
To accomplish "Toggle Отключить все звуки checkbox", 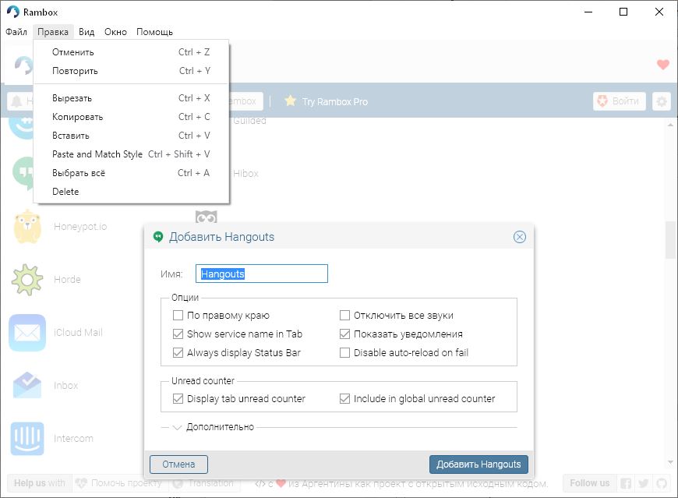I will [345, 316].
